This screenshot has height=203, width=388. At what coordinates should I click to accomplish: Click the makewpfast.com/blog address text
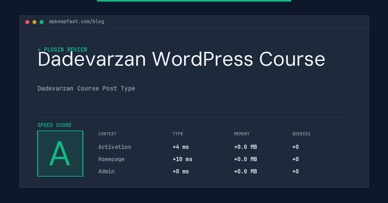[77, 22]
